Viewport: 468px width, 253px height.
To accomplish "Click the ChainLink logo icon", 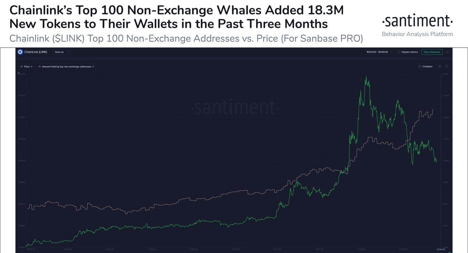I will point(20,52).
